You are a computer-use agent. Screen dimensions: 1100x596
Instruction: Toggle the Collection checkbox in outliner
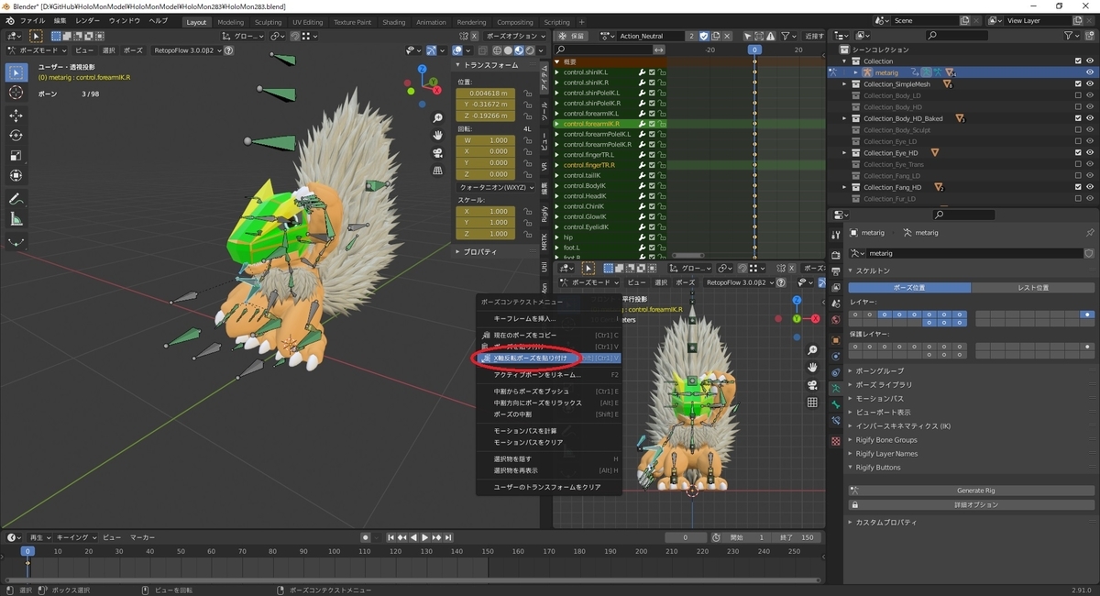1078,61
